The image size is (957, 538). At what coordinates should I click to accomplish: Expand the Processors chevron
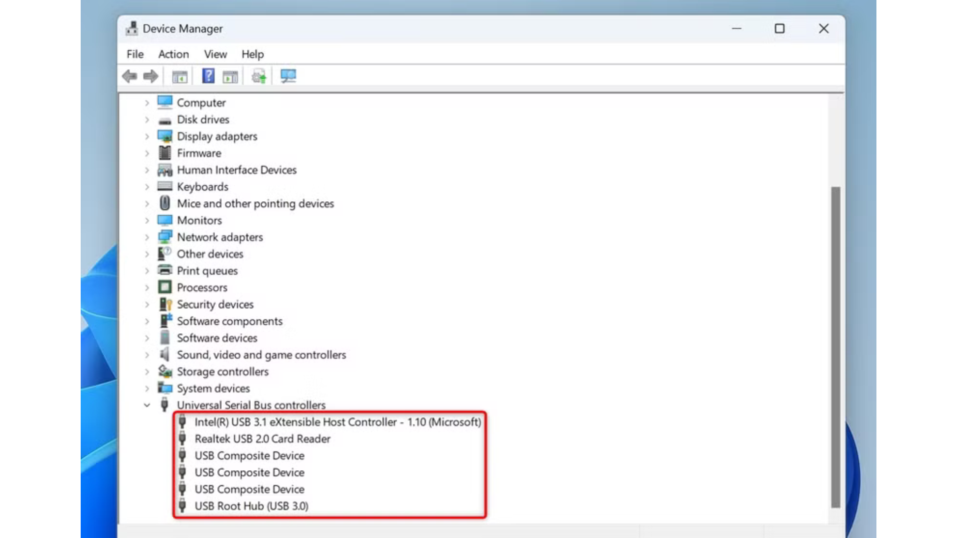point(147,287)
